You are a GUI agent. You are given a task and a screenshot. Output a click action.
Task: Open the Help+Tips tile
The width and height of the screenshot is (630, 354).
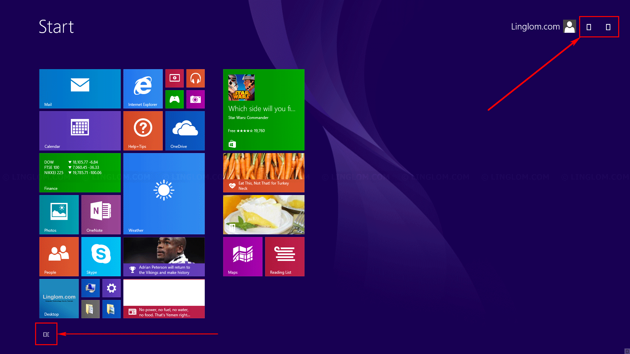click(x=143, y=130)
